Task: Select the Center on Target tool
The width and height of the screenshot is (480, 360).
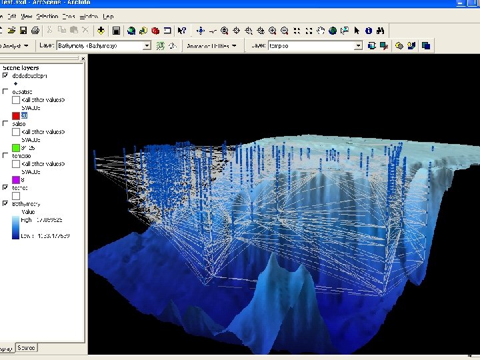Action: point(236,30)
